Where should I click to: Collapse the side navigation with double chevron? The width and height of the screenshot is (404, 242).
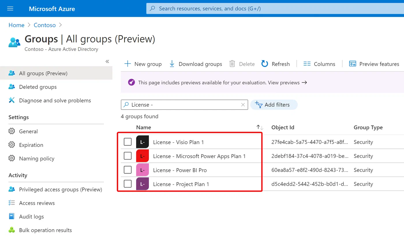107,61
